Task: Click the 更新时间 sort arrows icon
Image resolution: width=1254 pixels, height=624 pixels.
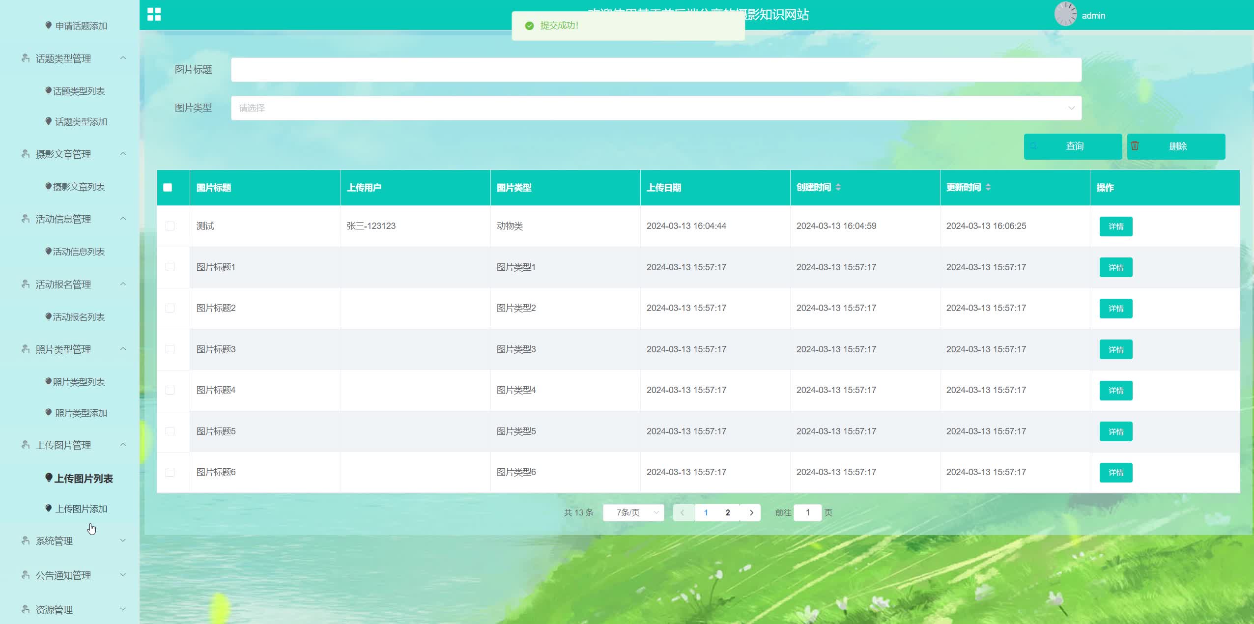Action: [x=988, y=187]
